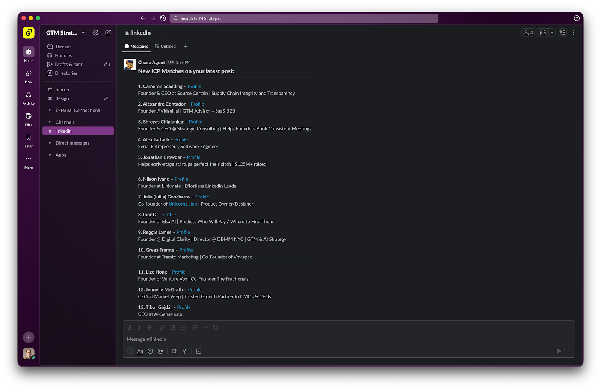
Task: Open Jonathan Crowder's Profile link
Action: tap(193, 157)
